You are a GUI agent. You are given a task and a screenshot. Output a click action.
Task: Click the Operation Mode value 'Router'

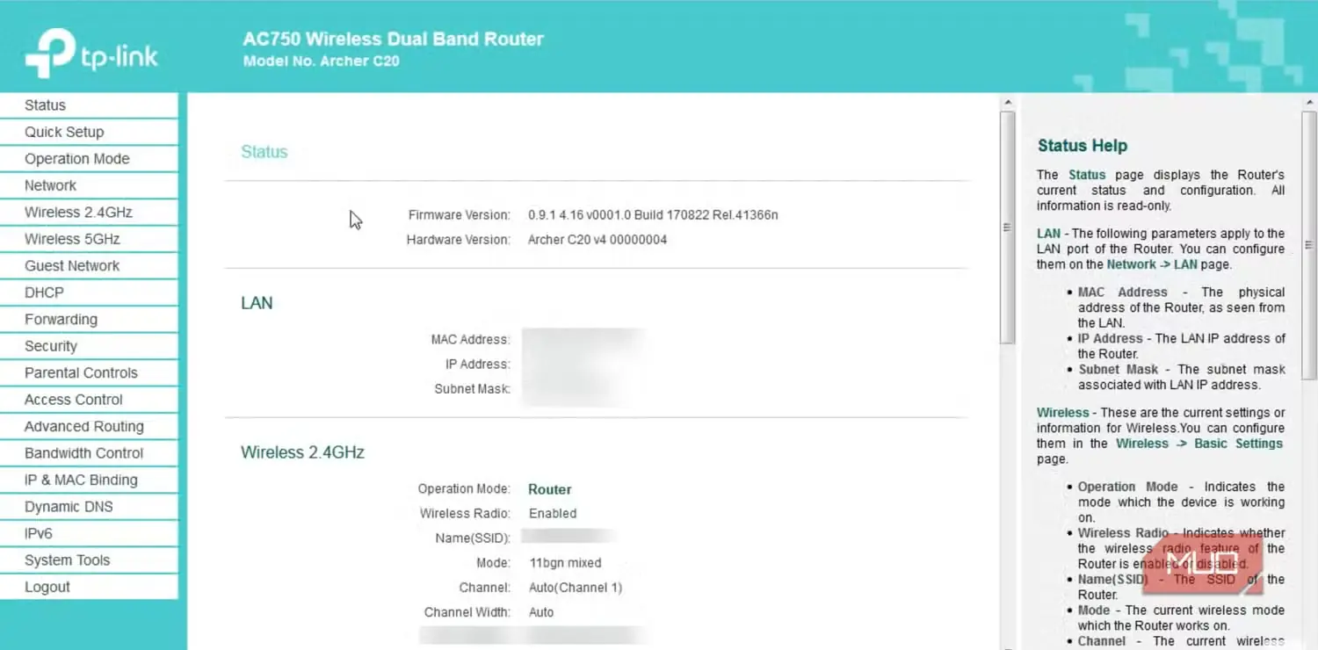(x=550, y=490)
